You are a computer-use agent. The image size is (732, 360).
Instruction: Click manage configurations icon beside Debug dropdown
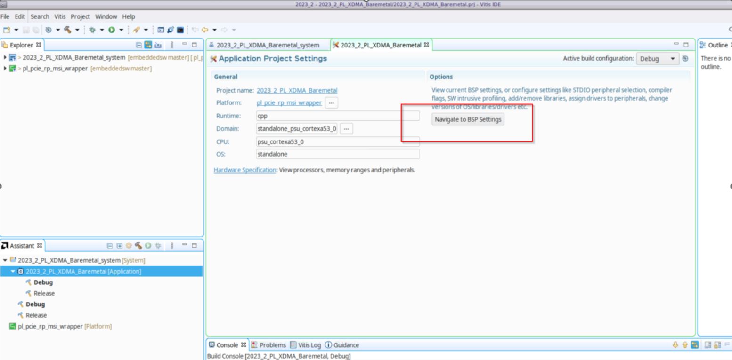pyautogui.click(x=685, y=59)
